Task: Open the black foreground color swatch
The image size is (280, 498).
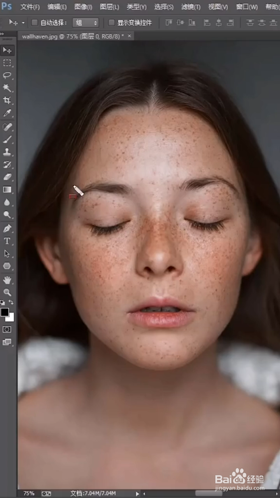Action: (x=5, y=312)
